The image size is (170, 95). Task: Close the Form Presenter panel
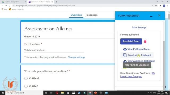click(x=159, y=15)
